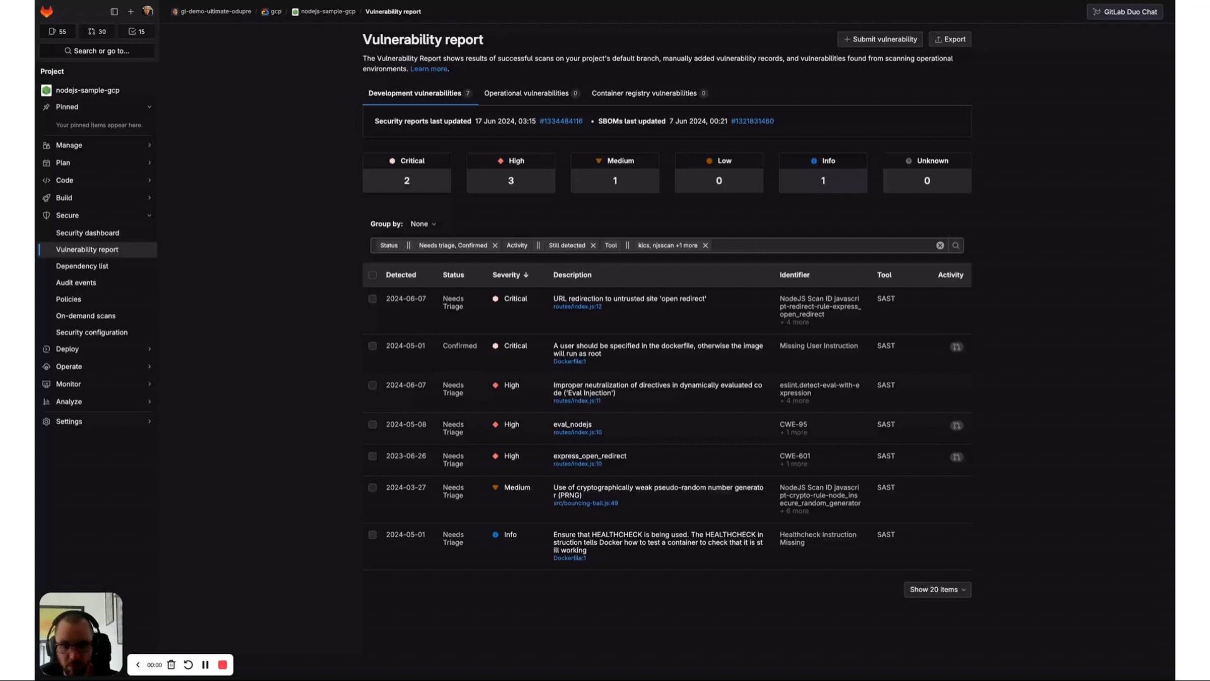Viewport: 1210px width, 681px height.
Task: Select checkbox for open redirect vulnerability row
Action: pyautogui.click(x=372, y=299)
